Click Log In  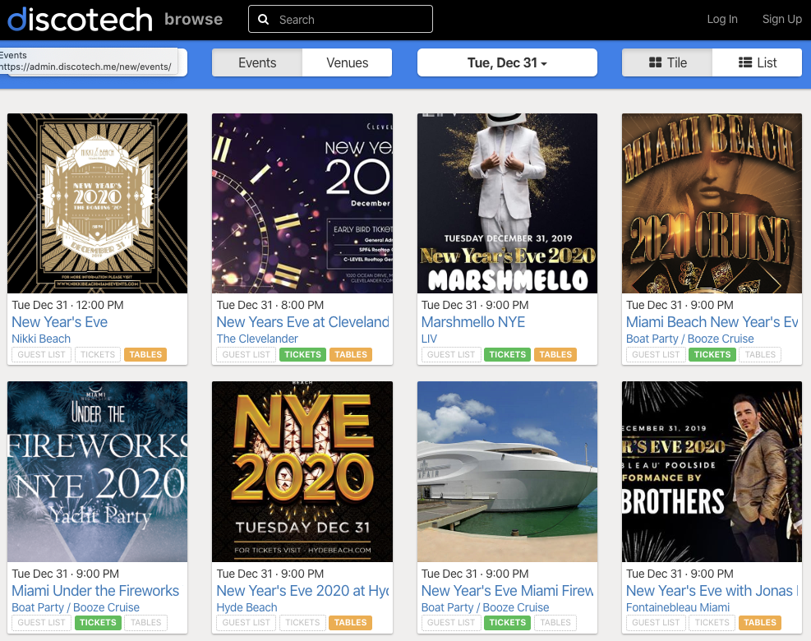(722, 19)
